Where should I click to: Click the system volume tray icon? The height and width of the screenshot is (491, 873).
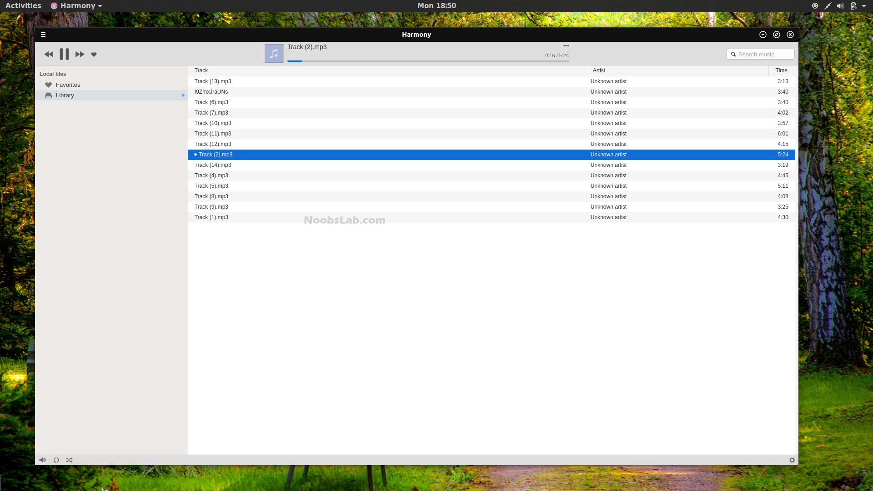[x=840, y=6]
